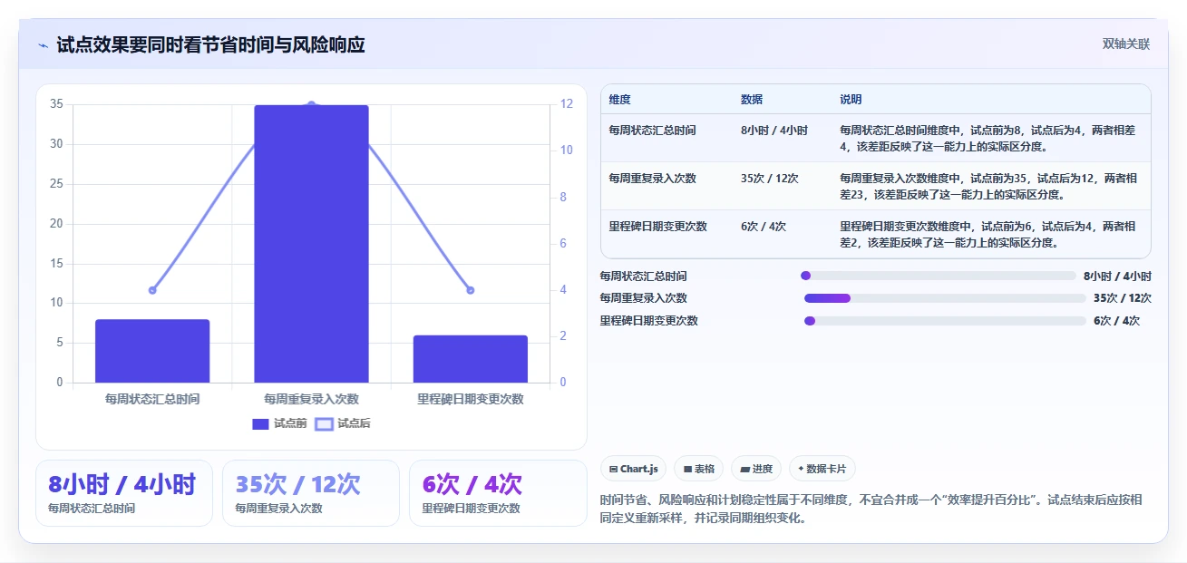
Task: Click the x-axis label 里程碑日期变更次数
Action: click(470, 399)
